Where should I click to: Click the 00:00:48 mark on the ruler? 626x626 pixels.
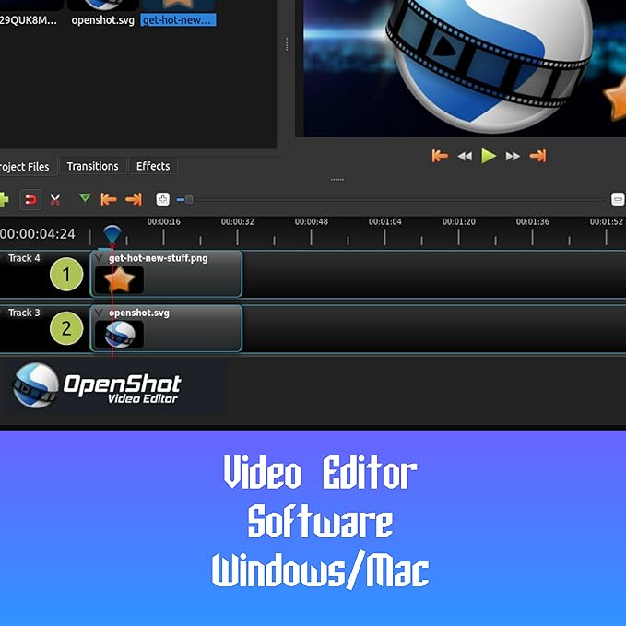[312, 221]
